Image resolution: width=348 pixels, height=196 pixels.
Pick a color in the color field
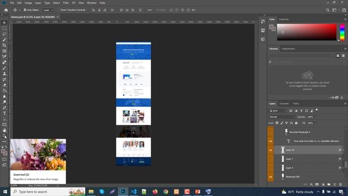[307, 32]
